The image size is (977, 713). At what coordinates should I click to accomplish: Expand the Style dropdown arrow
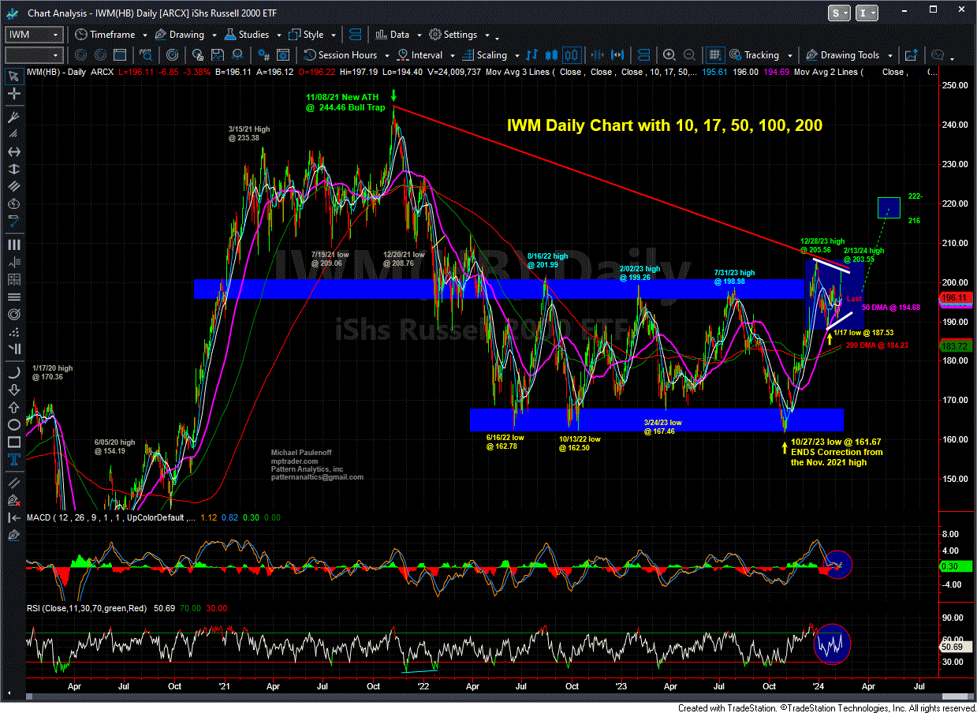tap(333, 35)
